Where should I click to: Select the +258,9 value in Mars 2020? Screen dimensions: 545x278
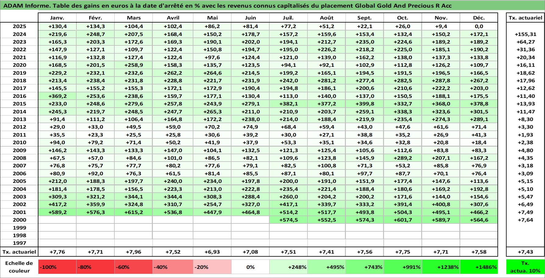134,65
